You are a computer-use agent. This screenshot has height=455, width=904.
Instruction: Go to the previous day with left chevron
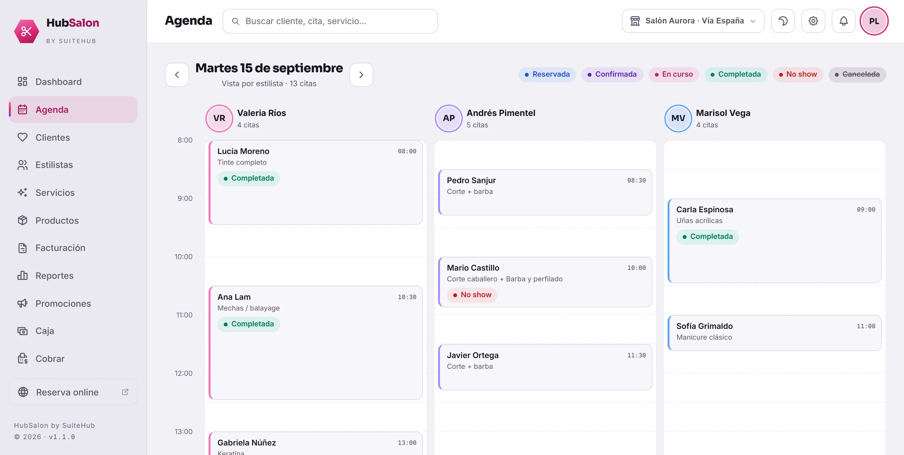pos(177,75)
